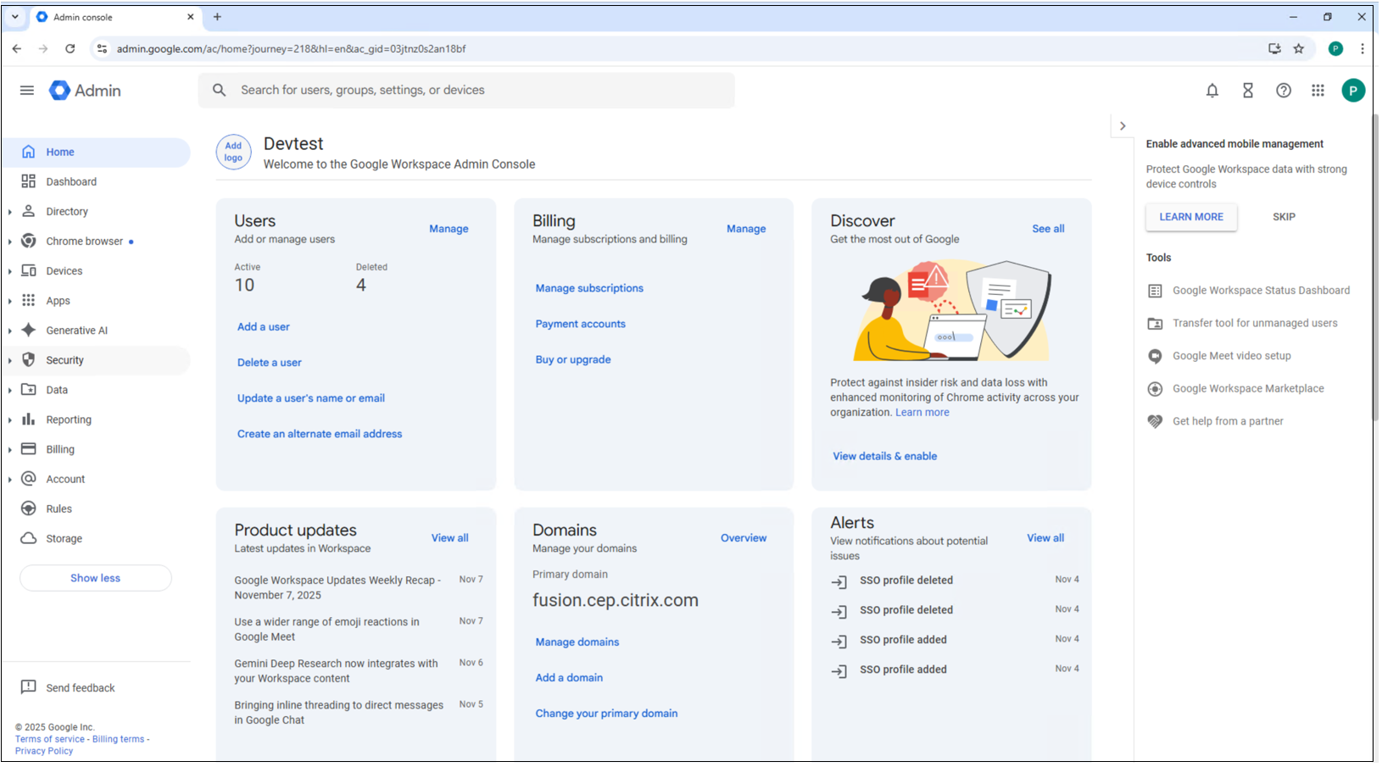Collapse the right side panel chevron

1122,126
